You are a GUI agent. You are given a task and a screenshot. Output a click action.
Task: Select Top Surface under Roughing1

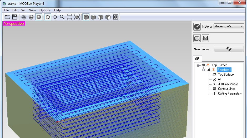pyautogui.click(x=226, y=75)
